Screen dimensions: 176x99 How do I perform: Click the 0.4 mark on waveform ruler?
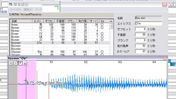click(154, 62)
